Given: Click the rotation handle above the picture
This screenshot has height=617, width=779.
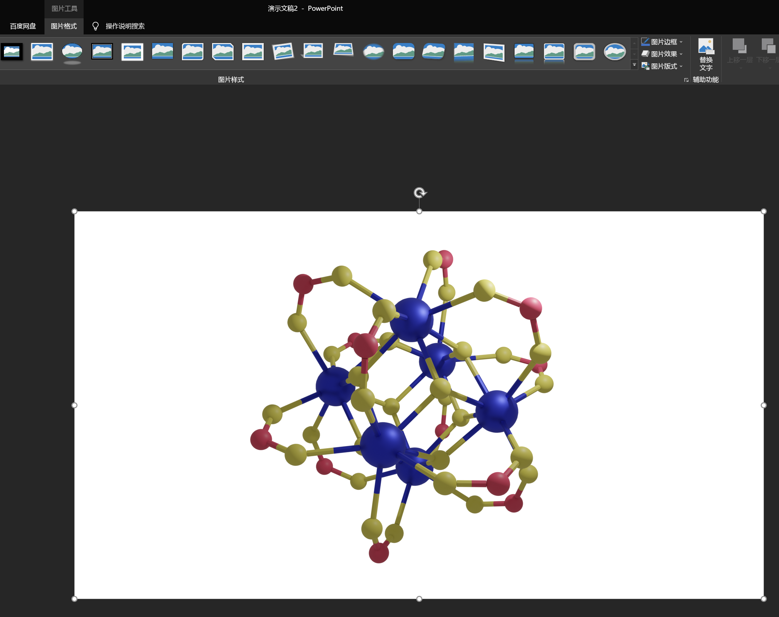Looking at the screenshot, I should coord(419,193).
